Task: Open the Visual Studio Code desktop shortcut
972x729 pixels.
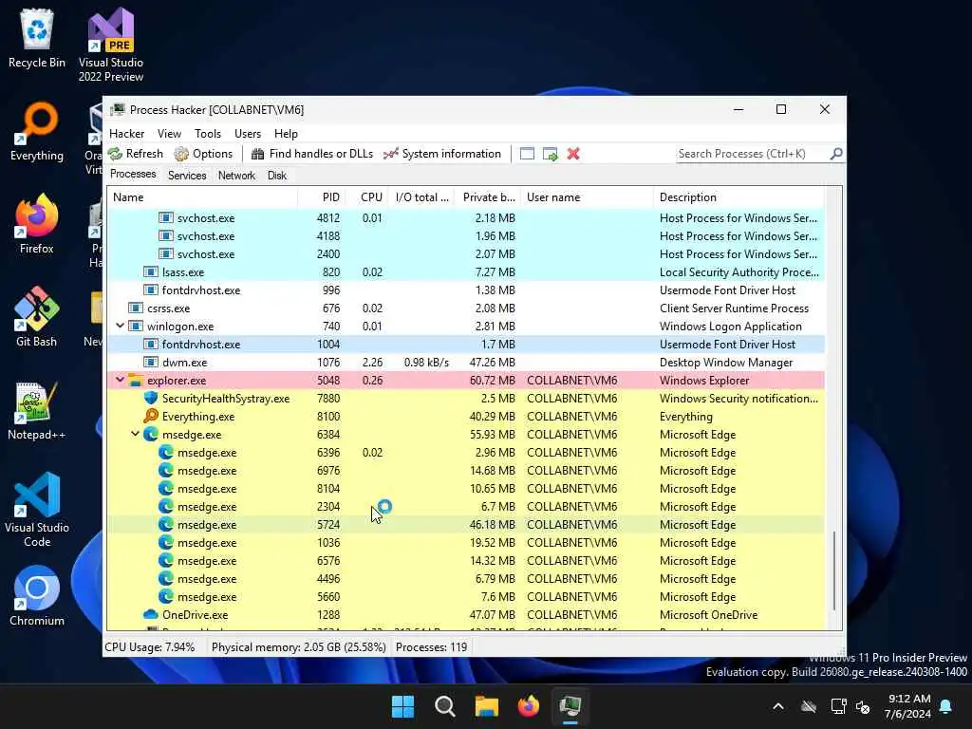Action: point(37,510)
